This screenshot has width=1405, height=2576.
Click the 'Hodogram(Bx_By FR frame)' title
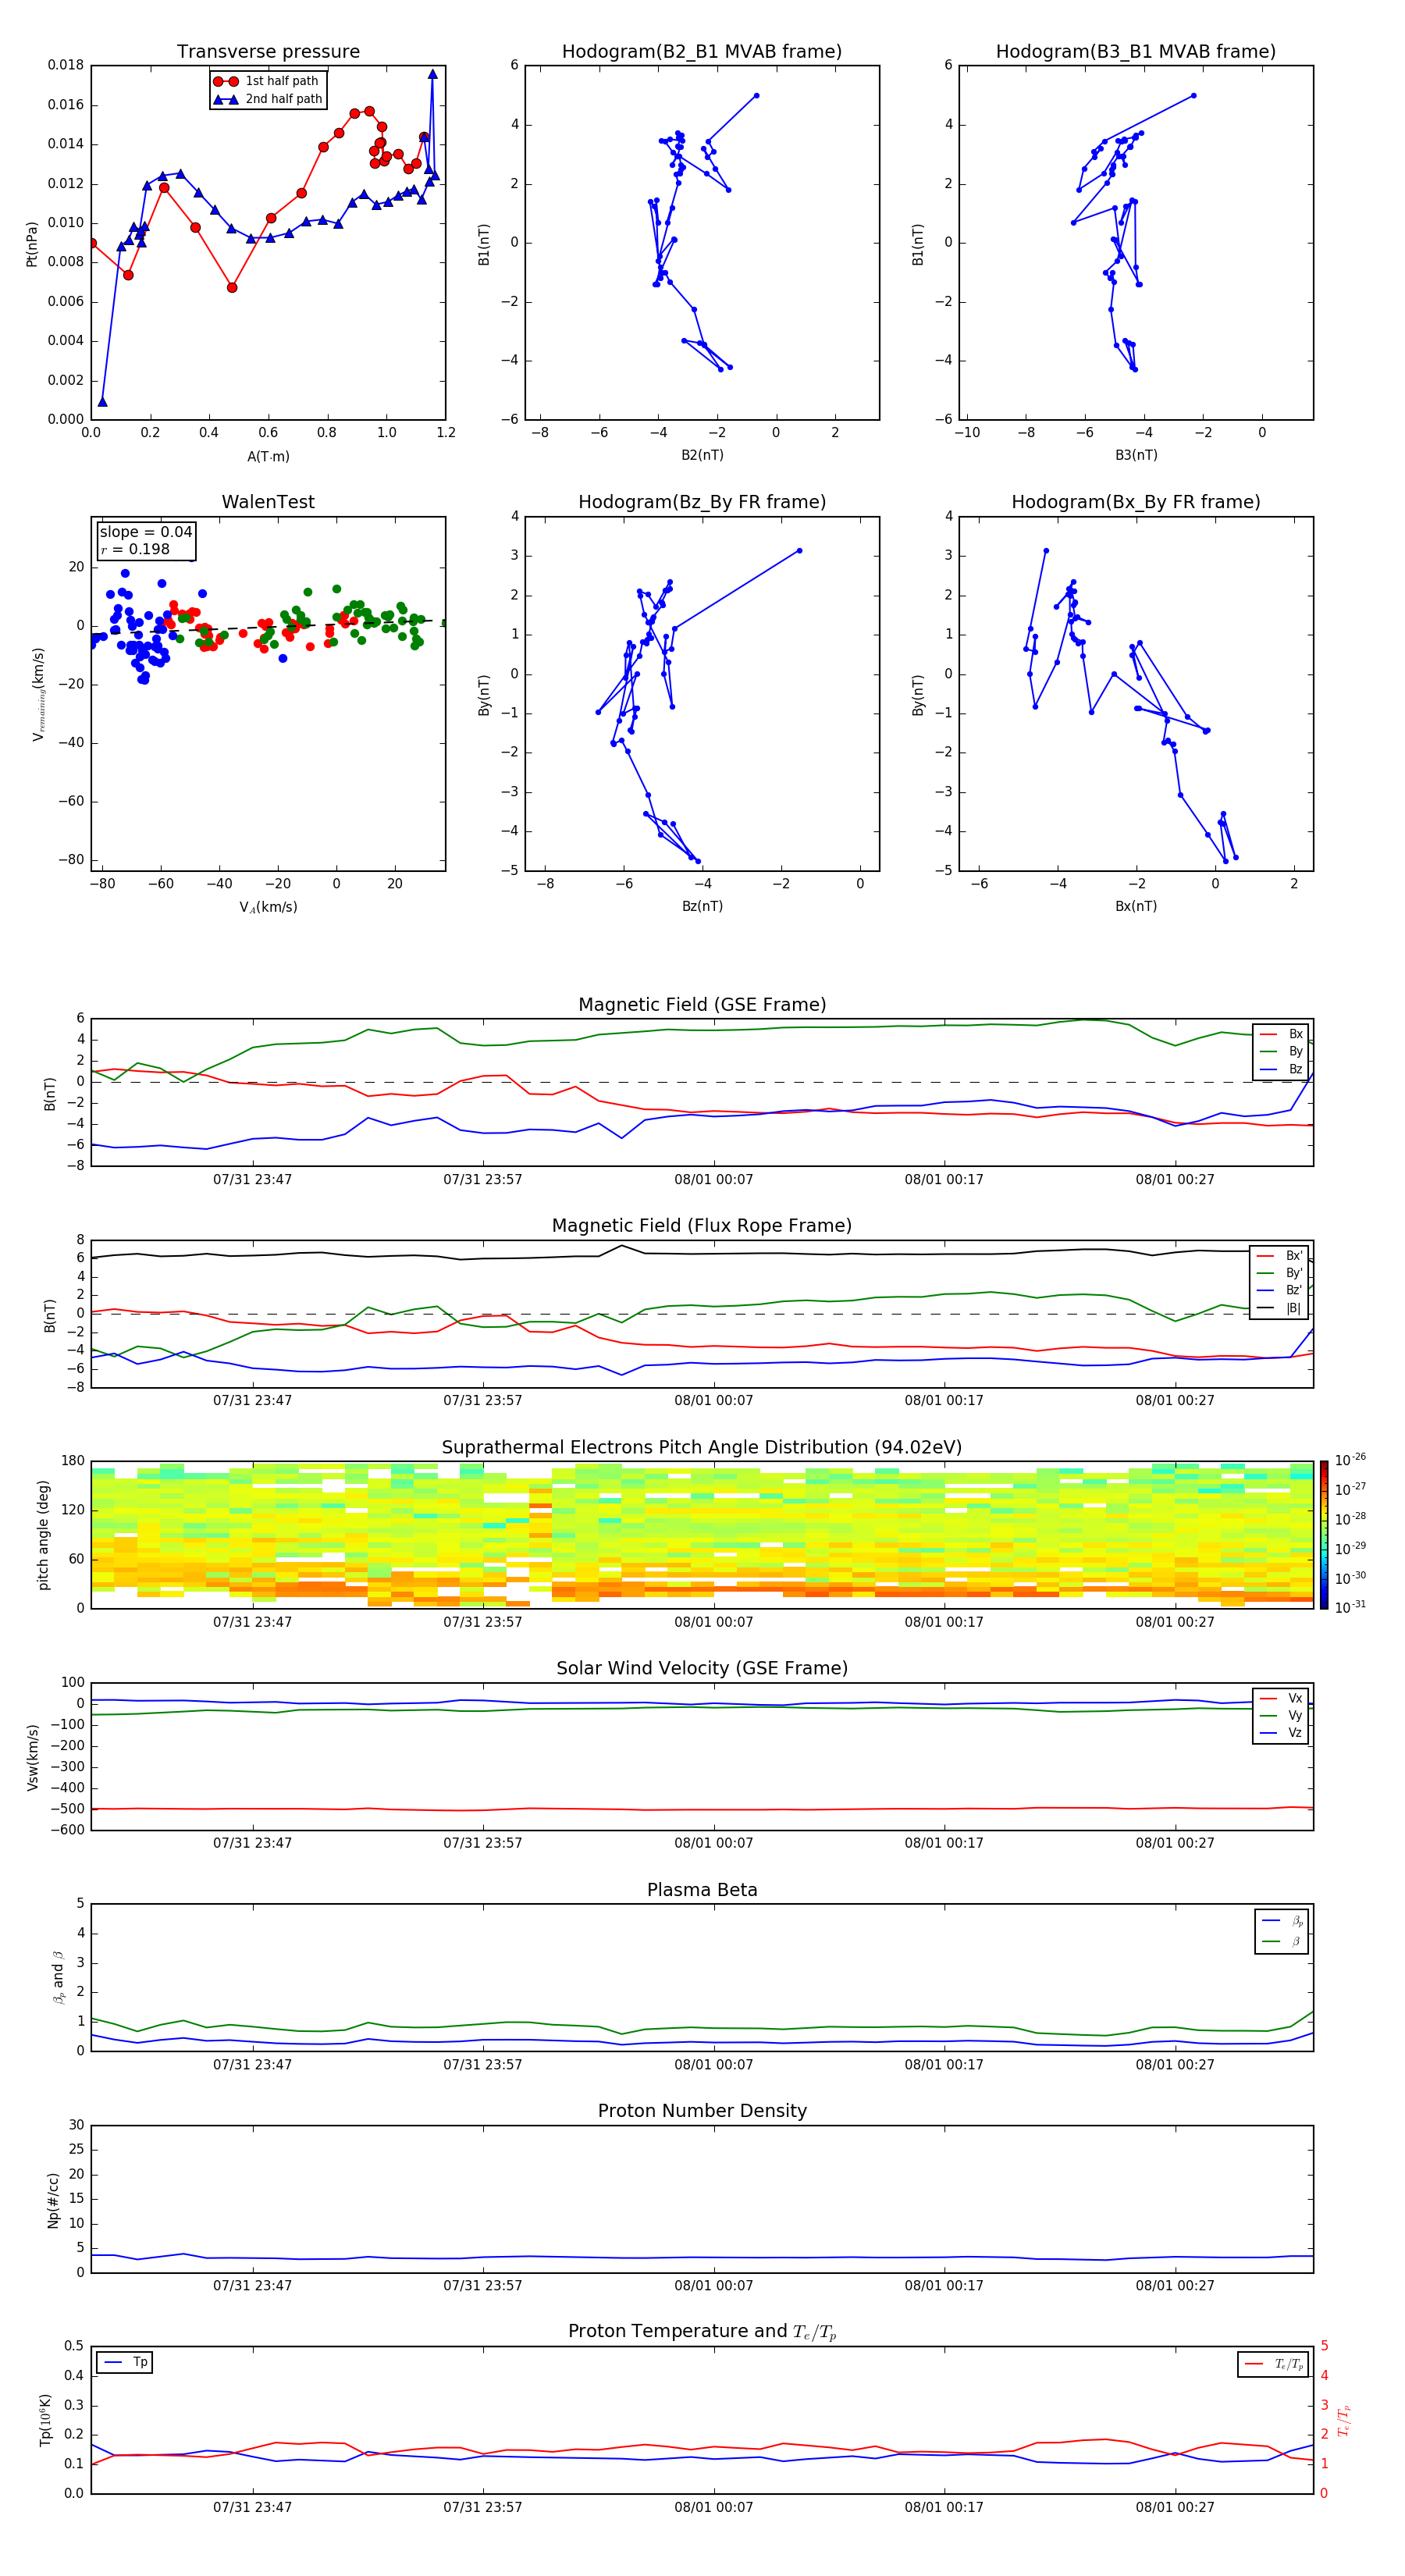point(1136,502)
